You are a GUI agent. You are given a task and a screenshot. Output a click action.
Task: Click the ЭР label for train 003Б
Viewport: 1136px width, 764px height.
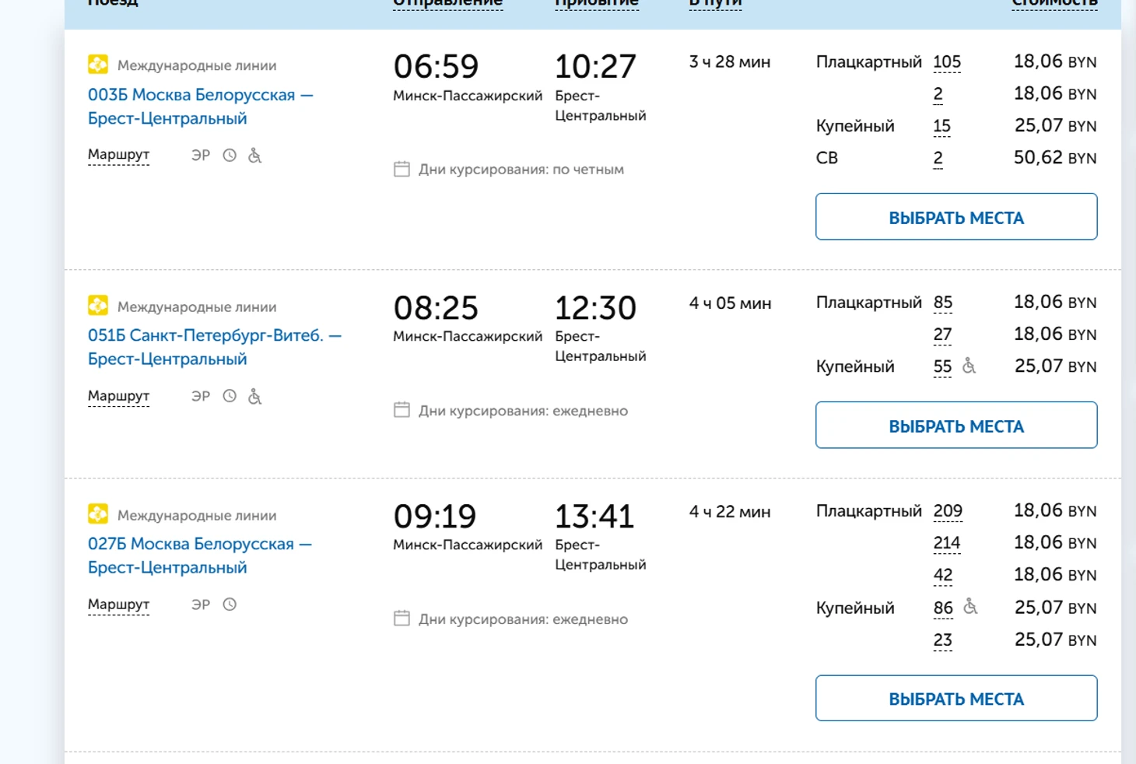coord(201,155)
